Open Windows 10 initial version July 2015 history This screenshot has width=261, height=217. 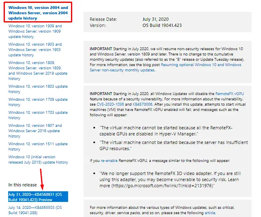(38, 159)
